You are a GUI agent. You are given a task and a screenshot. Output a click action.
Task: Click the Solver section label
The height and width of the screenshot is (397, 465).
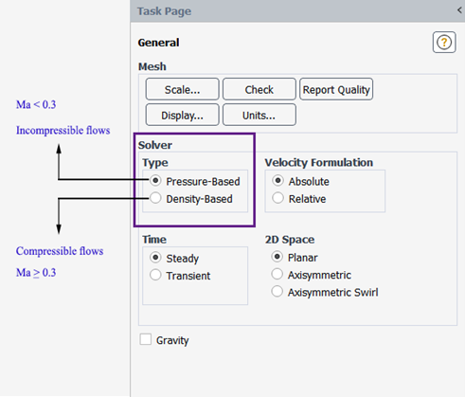pos(155,145)
